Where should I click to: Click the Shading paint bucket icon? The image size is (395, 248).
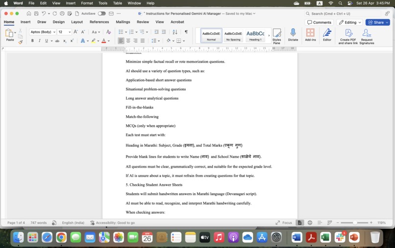(x=169, y=40)
